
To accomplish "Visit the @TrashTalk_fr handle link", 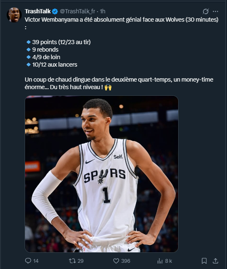I will pos(77,11).
